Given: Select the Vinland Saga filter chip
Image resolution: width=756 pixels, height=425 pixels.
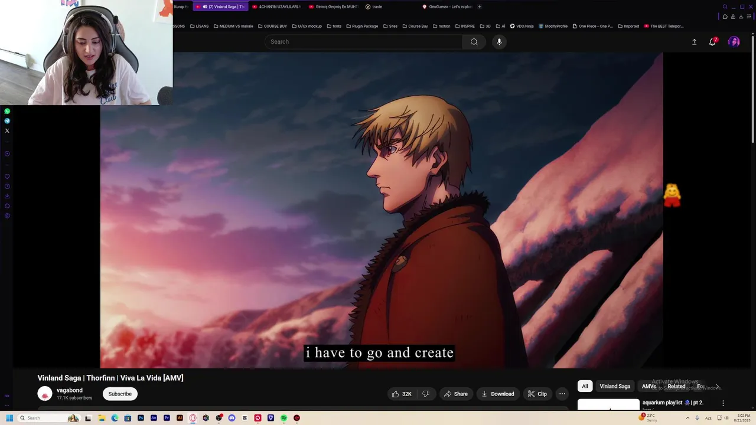Looking at the screenshot, I should point(615,386).
